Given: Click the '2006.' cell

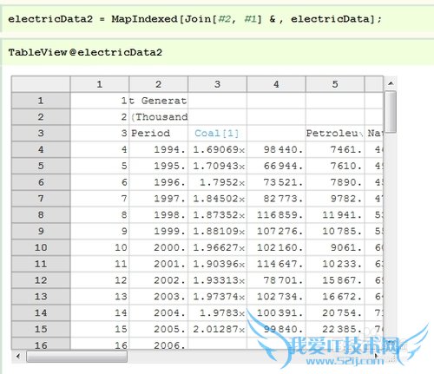Looking at the screenshot, I should tap(159, 344).
